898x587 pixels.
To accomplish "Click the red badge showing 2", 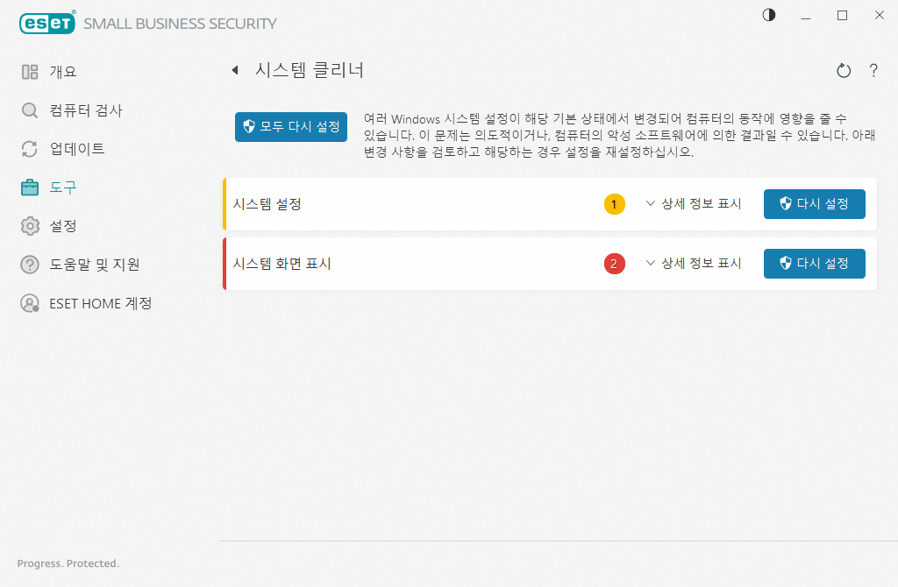I will pos(615,263).
